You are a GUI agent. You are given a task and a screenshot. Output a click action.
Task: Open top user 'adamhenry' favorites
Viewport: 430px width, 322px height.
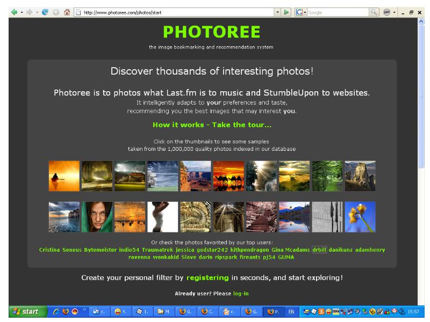pyautogui.click(x=370, y=250)
